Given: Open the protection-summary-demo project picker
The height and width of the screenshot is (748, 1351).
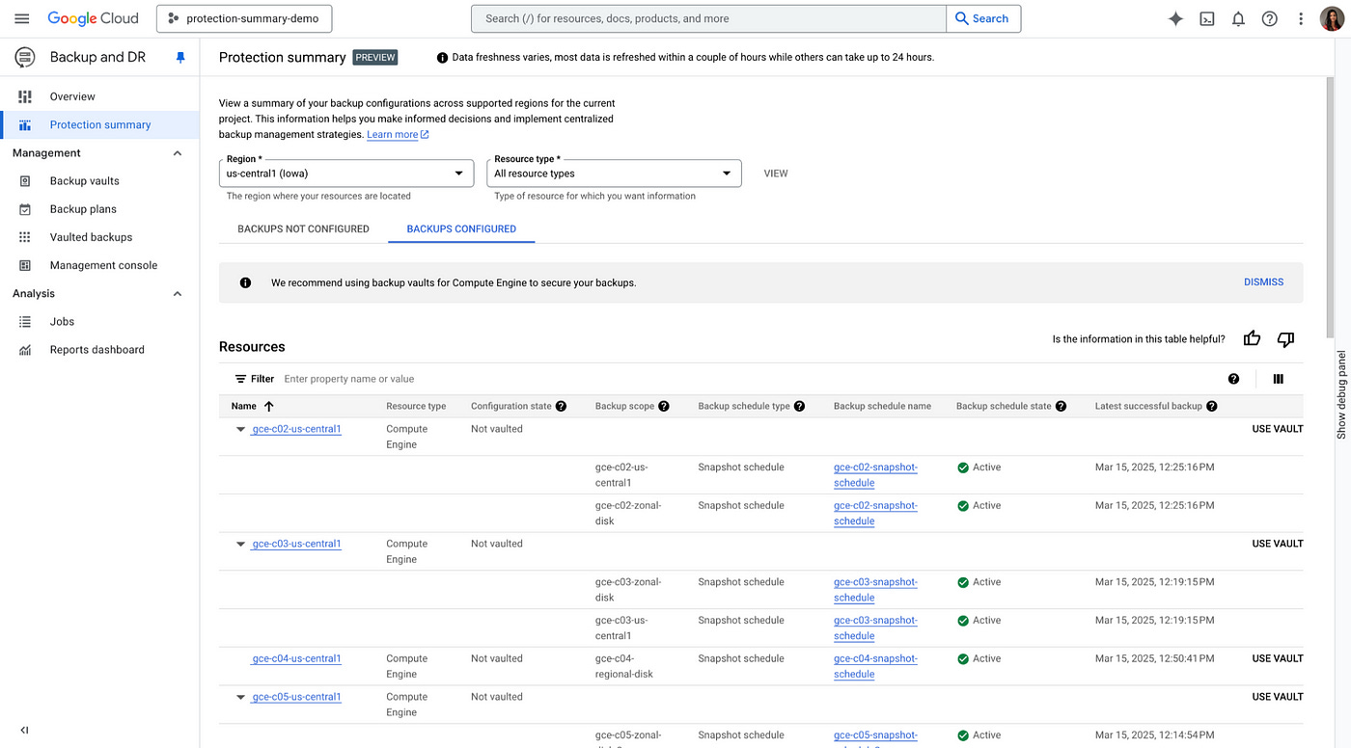Looking at the screenshot, I should point(244,18).
